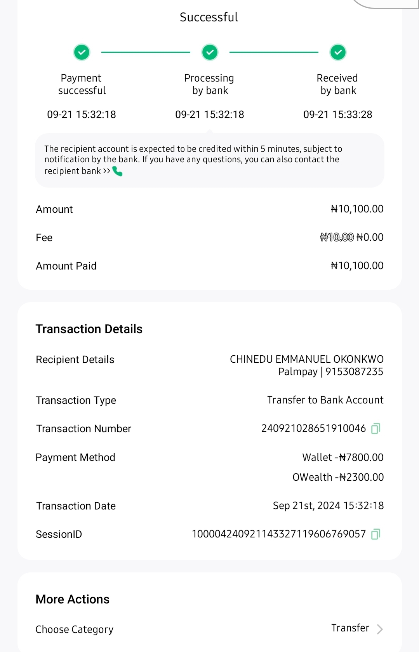This screenshot has width=419, height=652.
Task: Tap the More Actions heading
Action: click(73, 599)
